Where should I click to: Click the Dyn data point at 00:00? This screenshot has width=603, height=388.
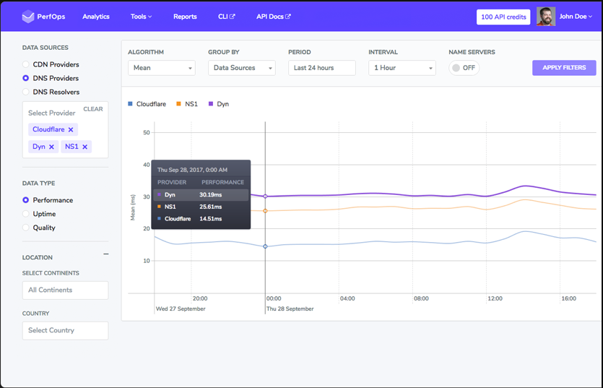[265, 197]
